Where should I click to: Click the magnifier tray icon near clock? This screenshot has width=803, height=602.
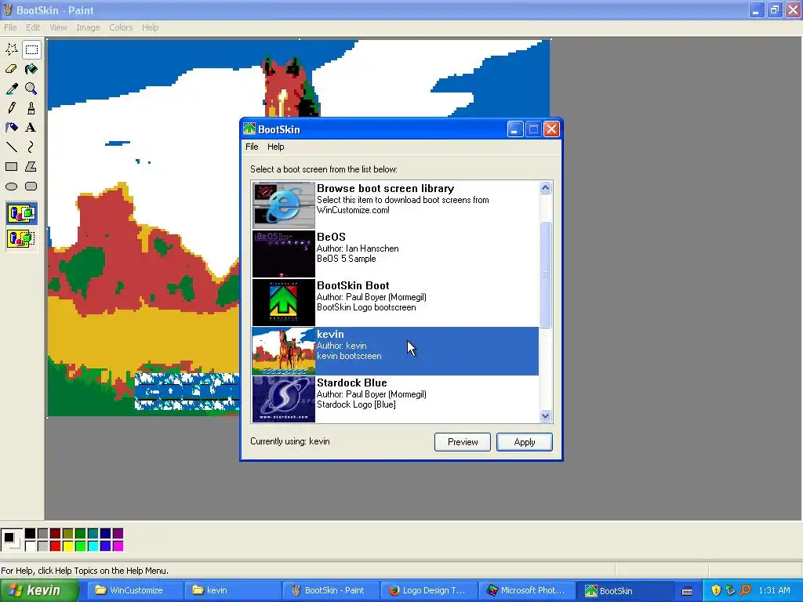pos(745,590)
